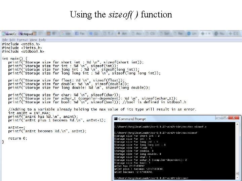The width and height of the screenshot is (242, 181).
Task: Click the 'anInt has 2147483647' output line
Action: coord(129,166)
